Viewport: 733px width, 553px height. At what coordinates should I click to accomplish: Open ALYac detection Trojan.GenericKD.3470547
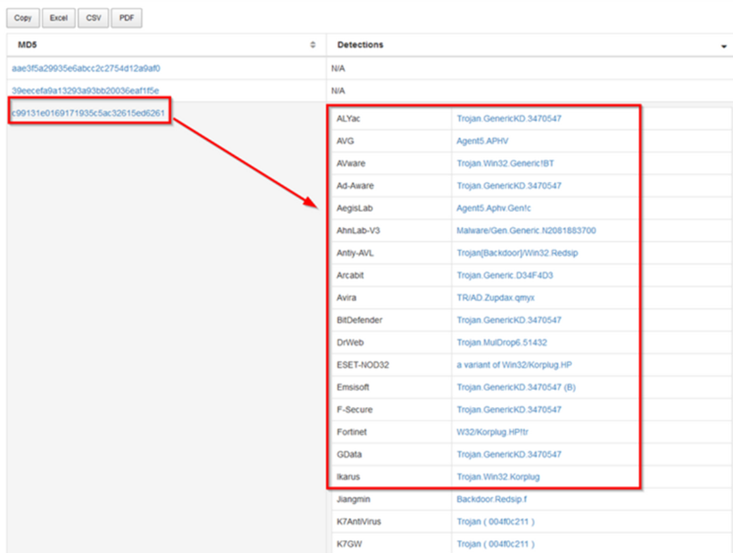(x=509, y=119)
